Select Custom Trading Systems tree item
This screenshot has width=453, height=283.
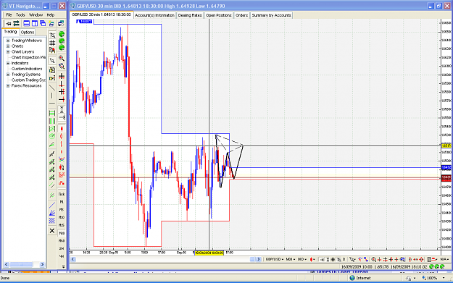click(x=28, y=80)
